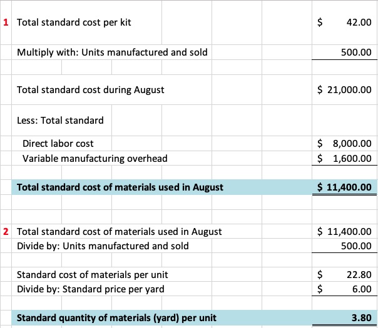
Task: Select the $ 8,000.00 direct labor value
Action: (x=344, y=143)
